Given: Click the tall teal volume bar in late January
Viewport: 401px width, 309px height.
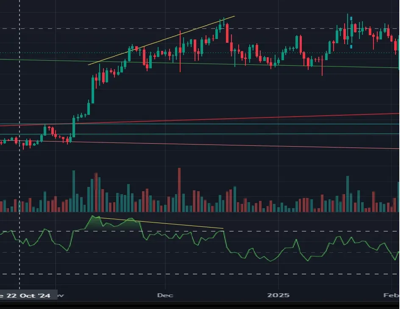Looking at the screenshot, I should [348, 194].
